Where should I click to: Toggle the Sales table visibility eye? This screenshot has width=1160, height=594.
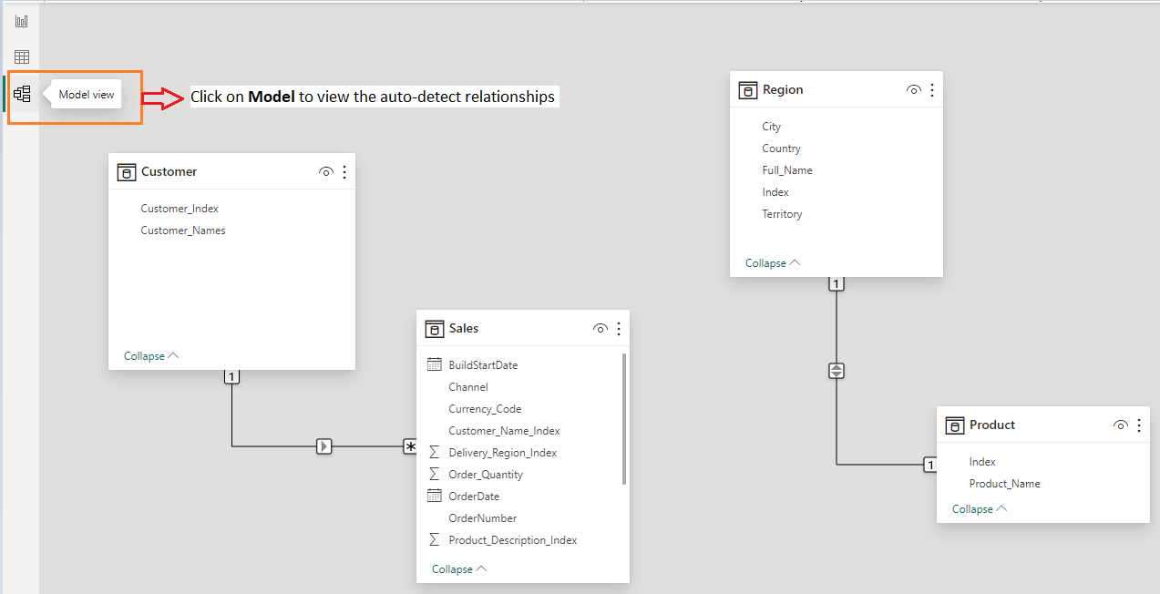tap(601, 329)
